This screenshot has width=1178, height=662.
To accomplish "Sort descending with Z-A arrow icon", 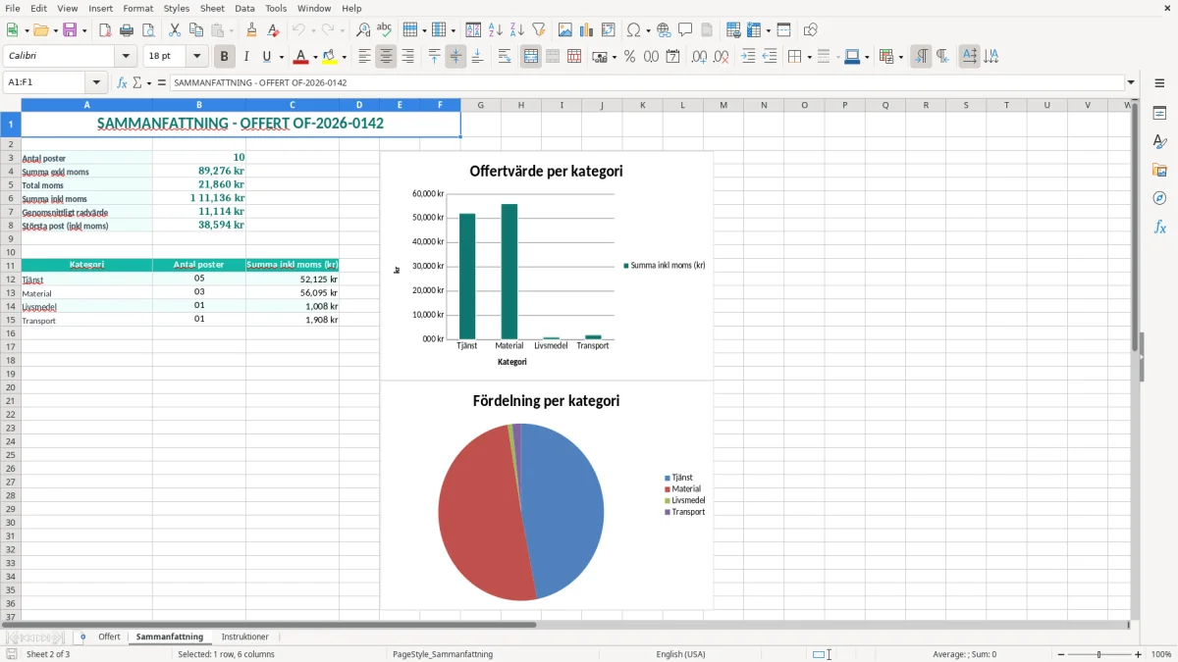I will pyautogui.click(x=516, y=30).
